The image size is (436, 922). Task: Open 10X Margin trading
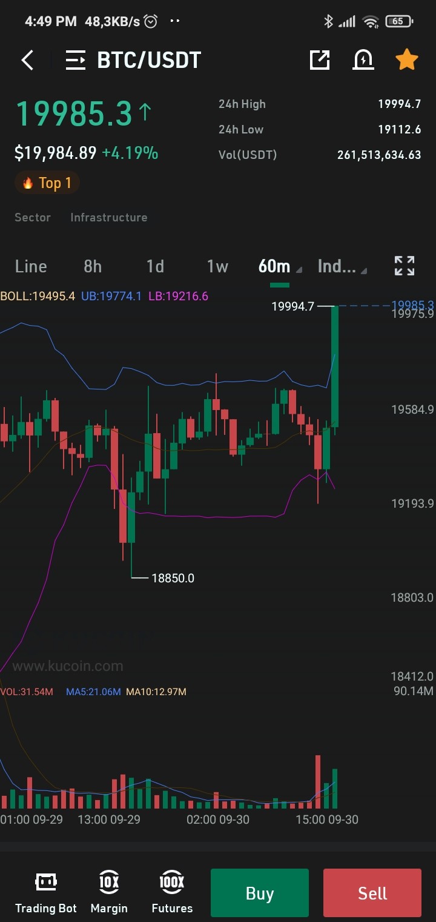click(x=109, y=893)
